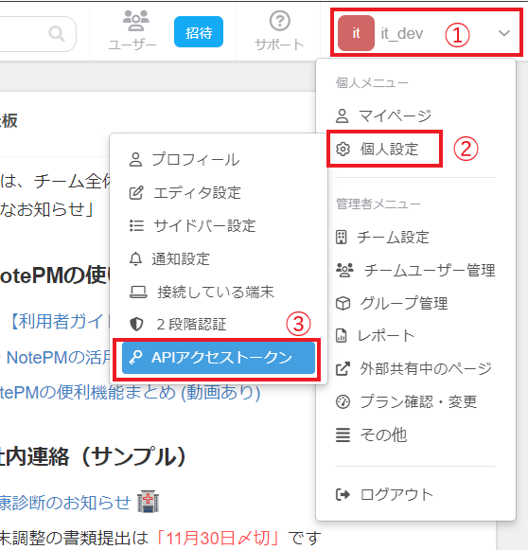
Task: Click the person icon beside プロフィール
Action: click(135, 160)
